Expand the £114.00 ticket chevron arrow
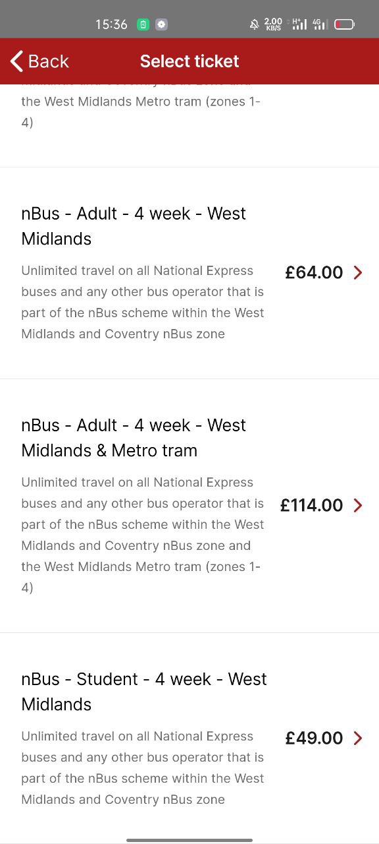379x844 pixels. point(358,505)
